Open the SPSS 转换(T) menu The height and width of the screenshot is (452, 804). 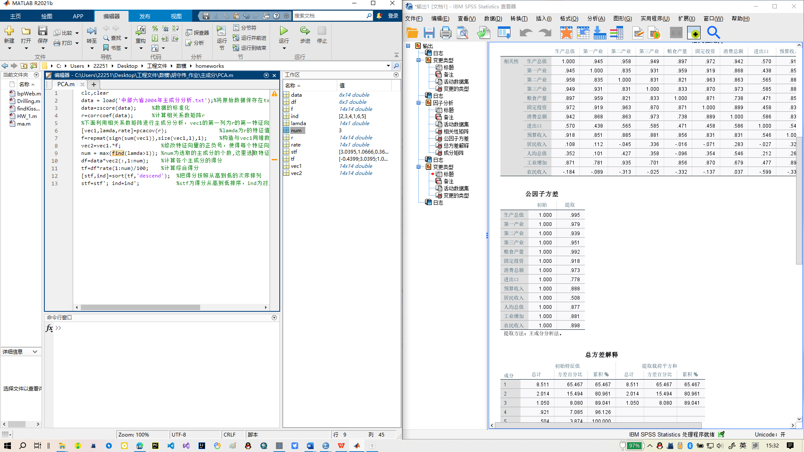[519, 18]
